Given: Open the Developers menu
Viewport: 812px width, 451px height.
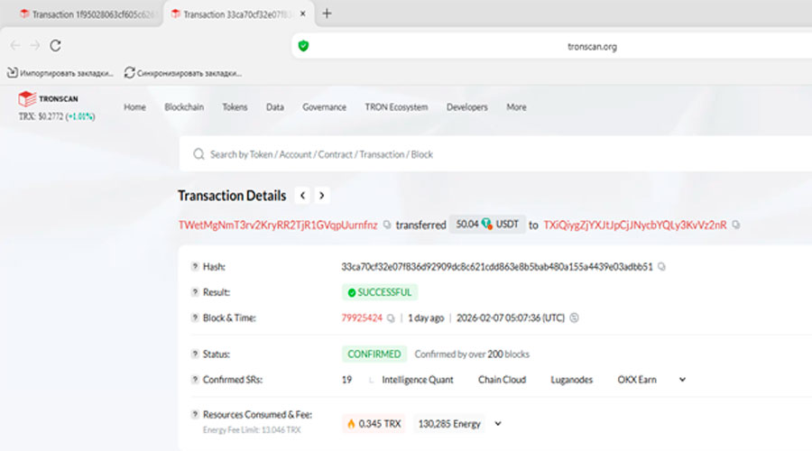Looking at the screenshot, I should [467, 107].
